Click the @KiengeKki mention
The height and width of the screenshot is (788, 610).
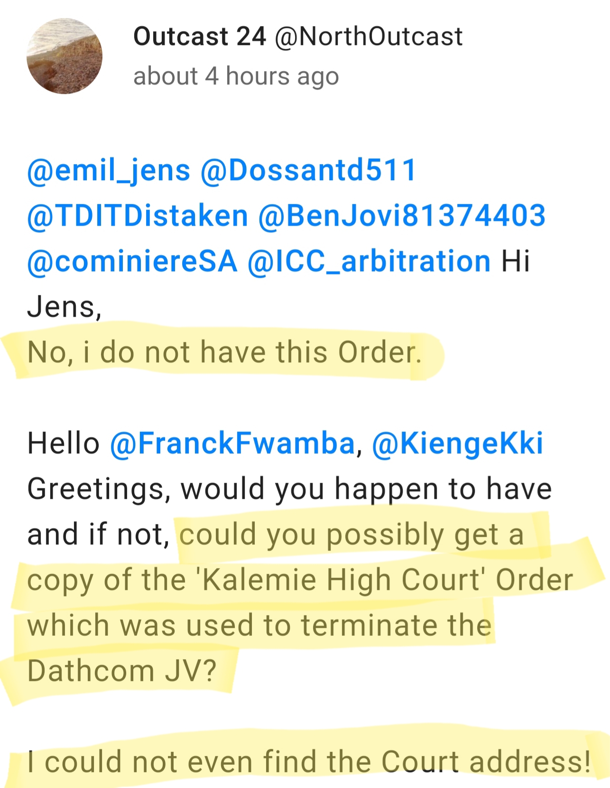[457, 443]
